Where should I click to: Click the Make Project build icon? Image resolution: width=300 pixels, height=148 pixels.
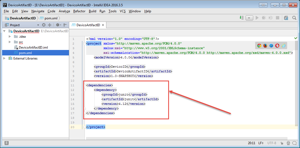pos(241,18)
